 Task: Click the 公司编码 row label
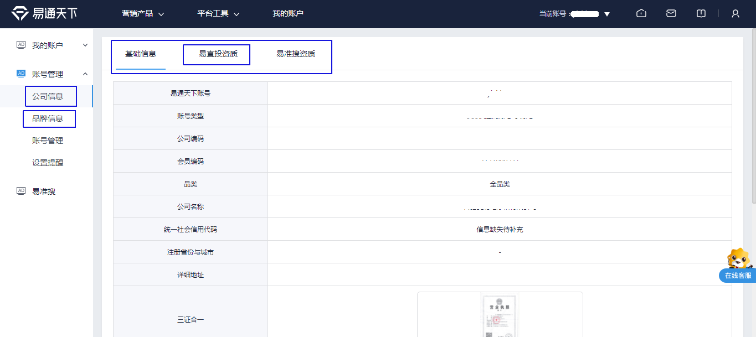point(191,139)
